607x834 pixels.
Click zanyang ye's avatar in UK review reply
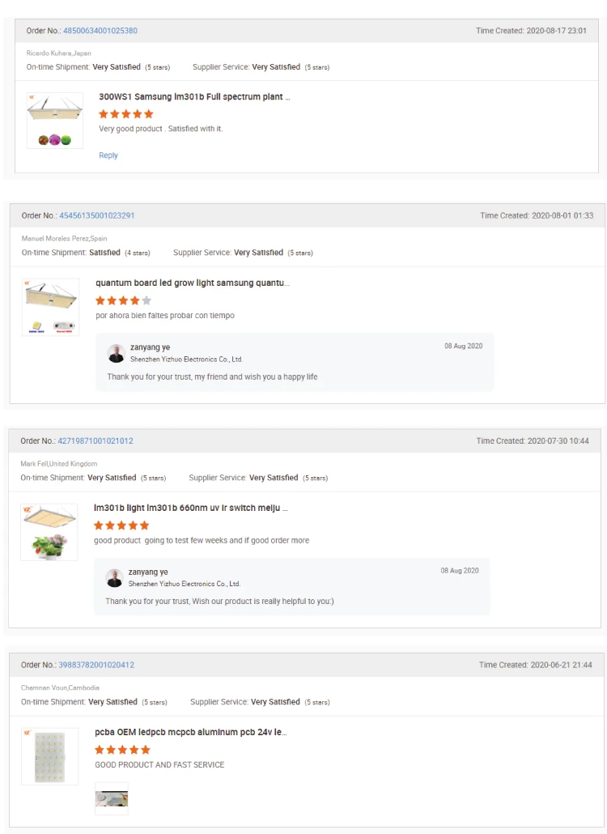[x=115, y=577]
